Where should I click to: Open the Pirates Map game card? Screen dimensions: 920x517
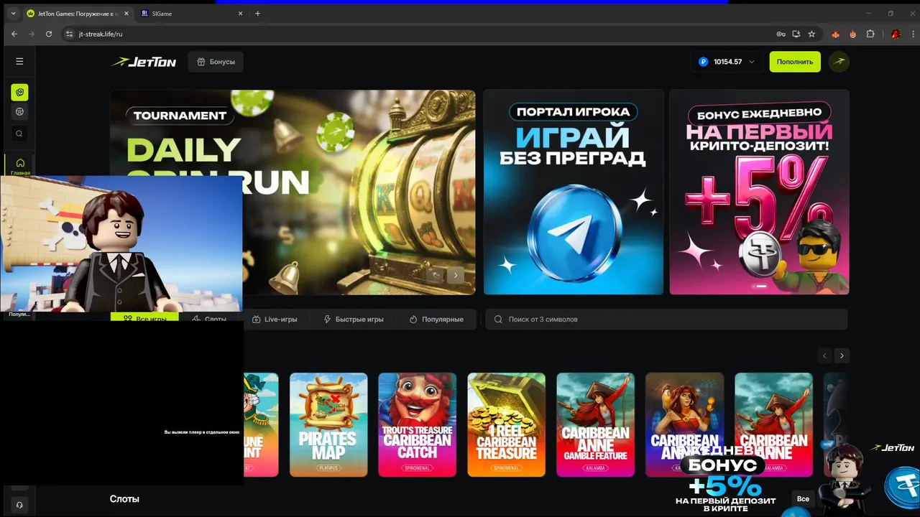pyautogui.click(x=328, y=424)
